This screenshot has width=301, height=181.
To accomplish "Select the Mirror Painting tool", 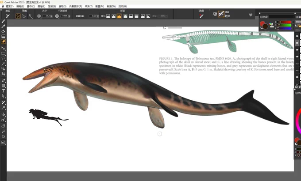I will coord(3,114).
